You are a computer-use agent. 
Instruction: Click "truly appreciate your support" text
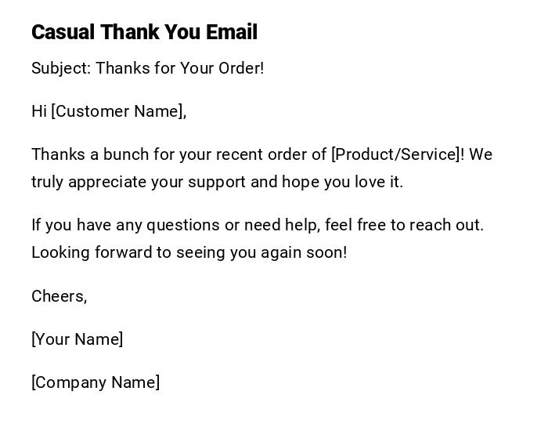pyautogui.click(x=139, y=182)
